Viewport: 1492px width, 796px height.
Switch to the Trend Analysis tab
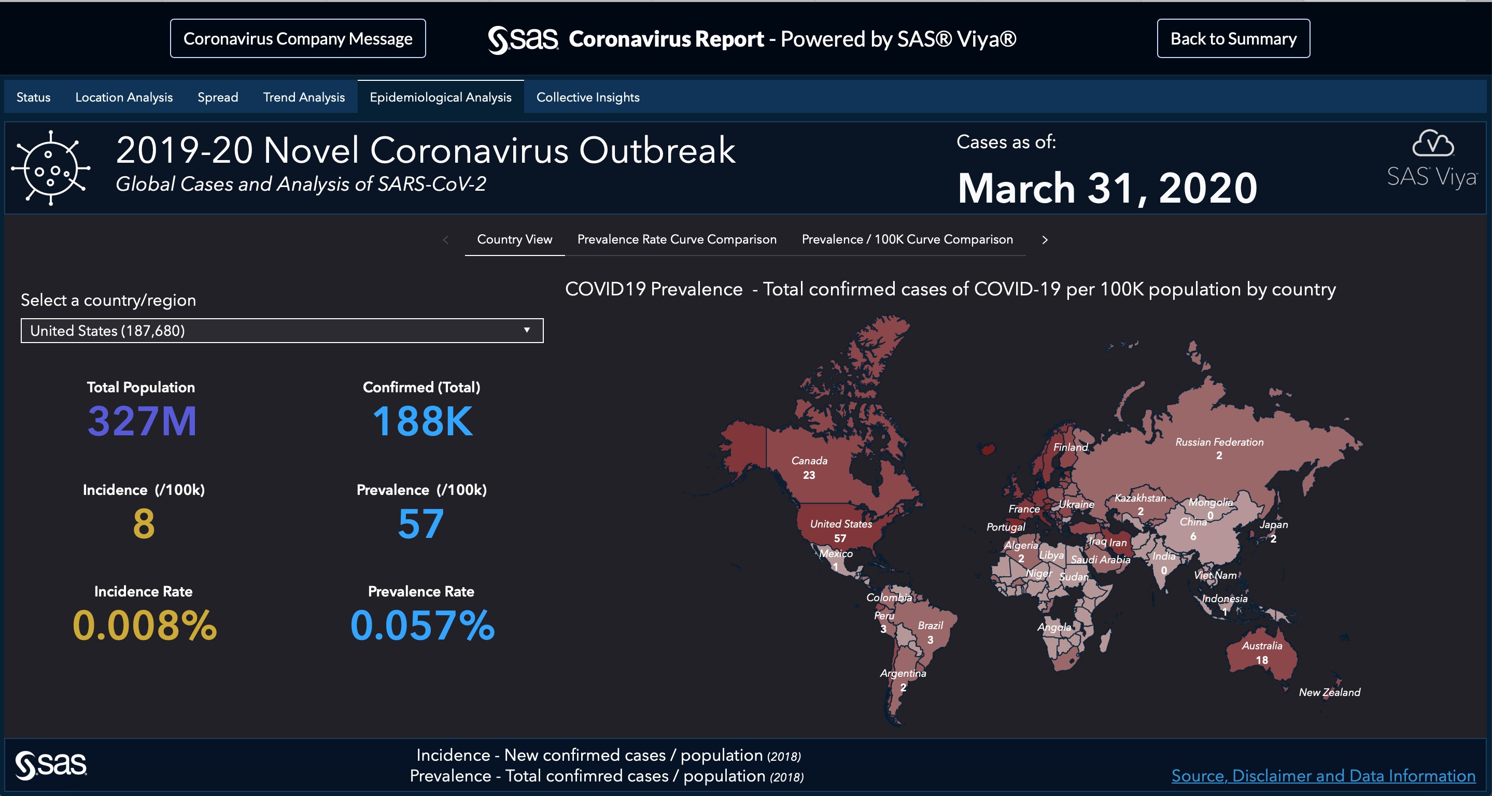pos(304,97)
